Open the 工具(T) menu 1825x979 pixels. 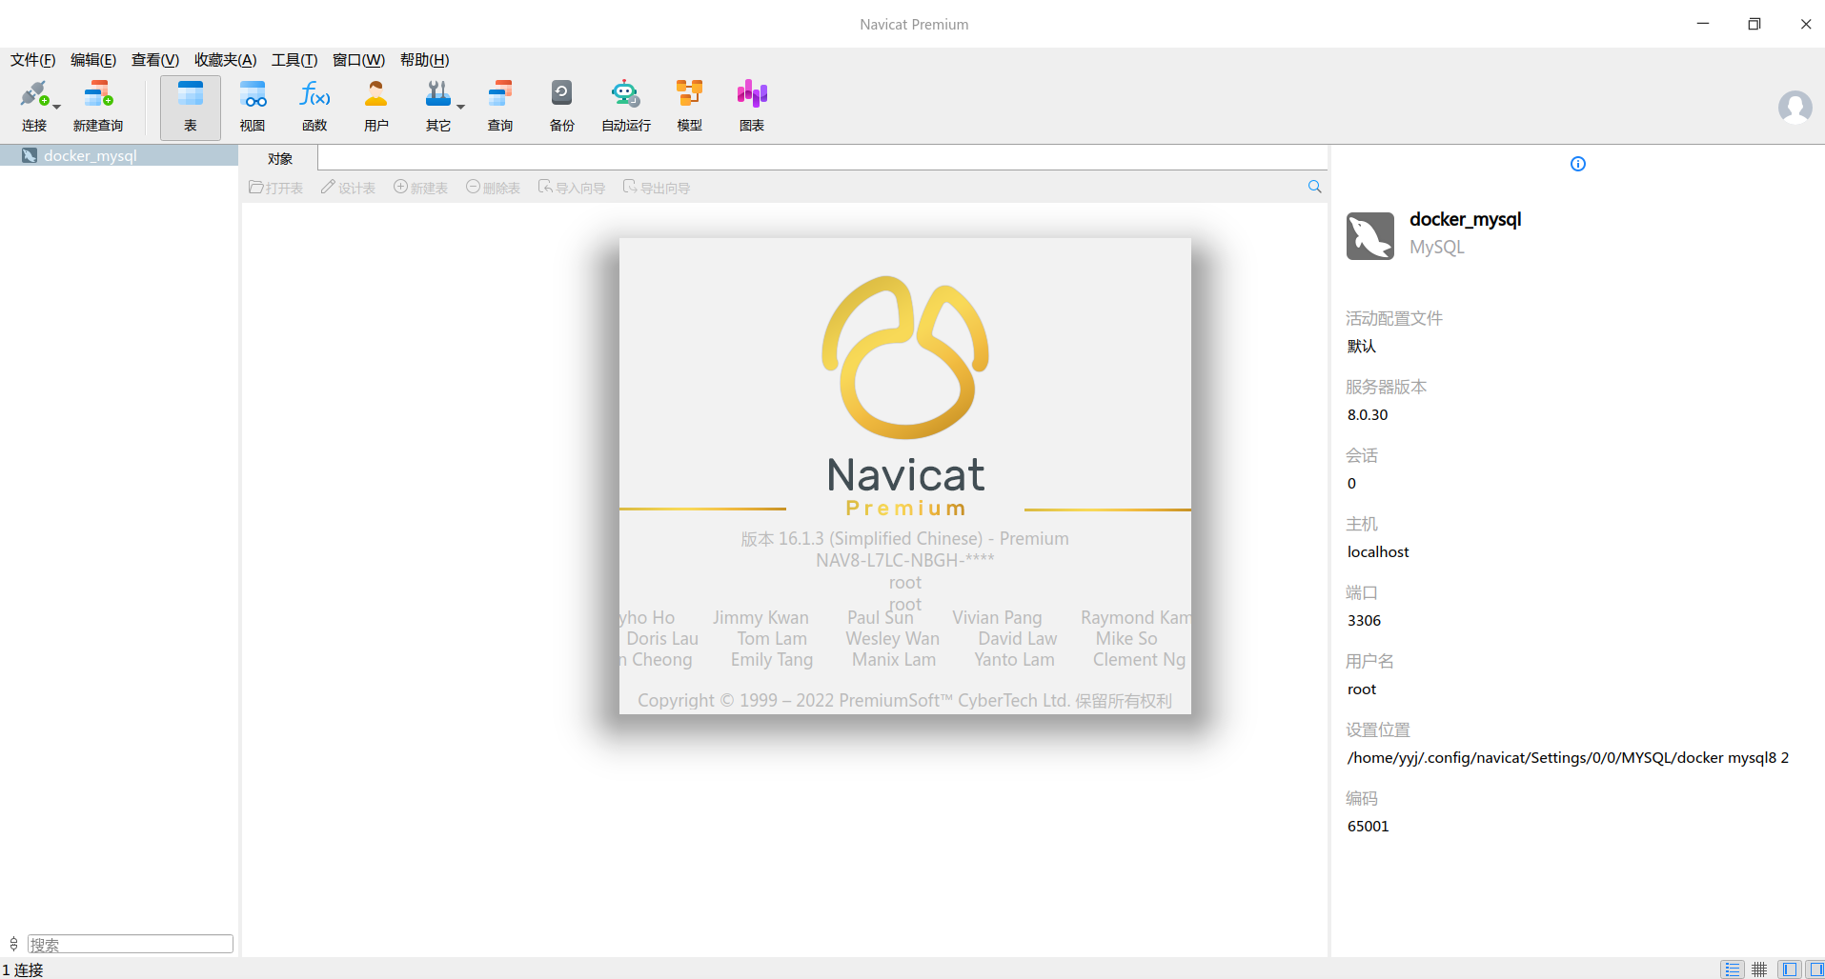(294, 60)
